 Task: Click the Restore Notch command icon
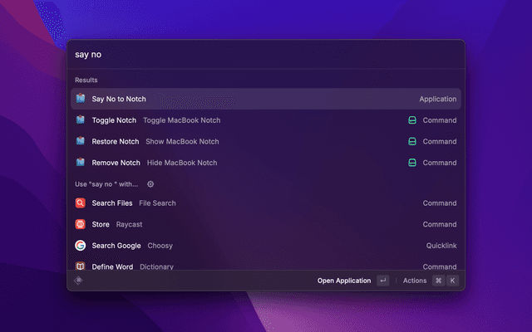(x=81, y=142)
